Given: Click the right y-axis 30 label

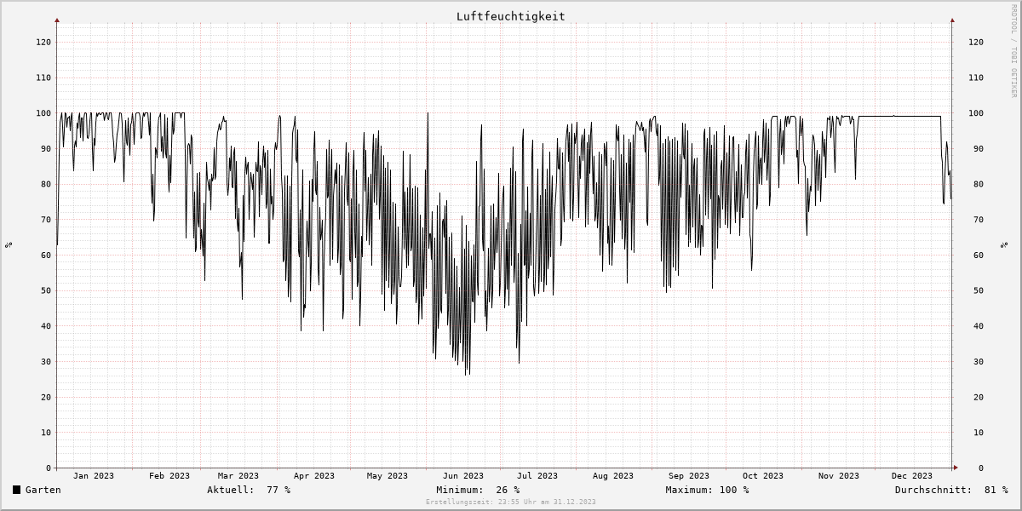Looking at the screenshot, I should coord(979,362).
